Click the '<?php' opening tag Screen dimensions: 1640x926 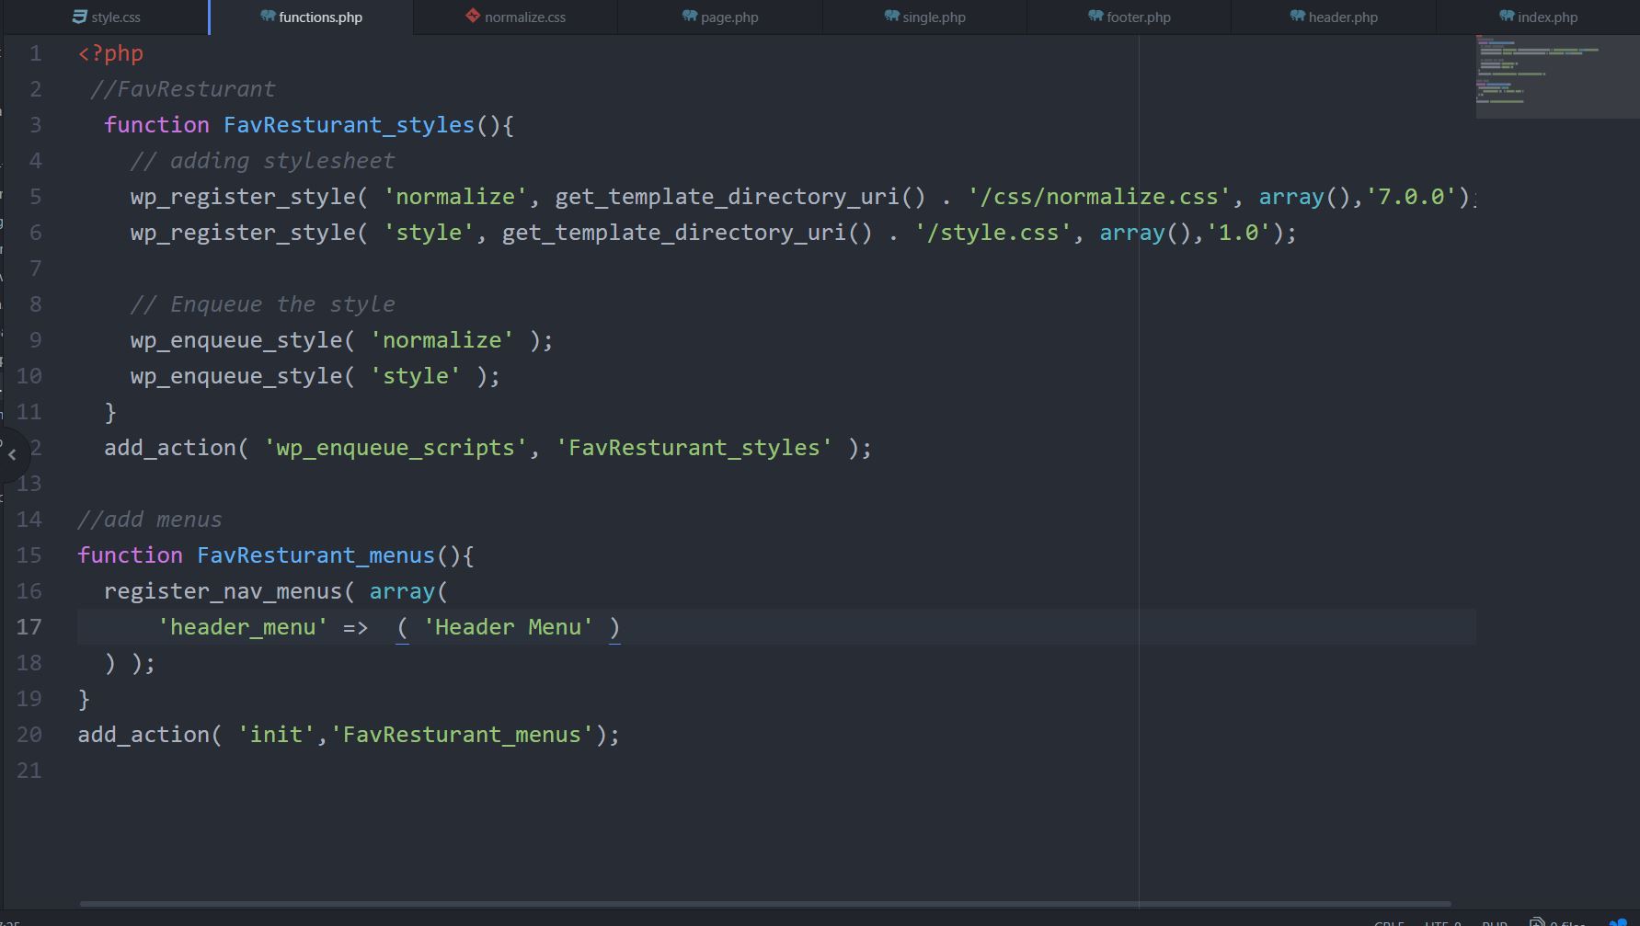110,53
